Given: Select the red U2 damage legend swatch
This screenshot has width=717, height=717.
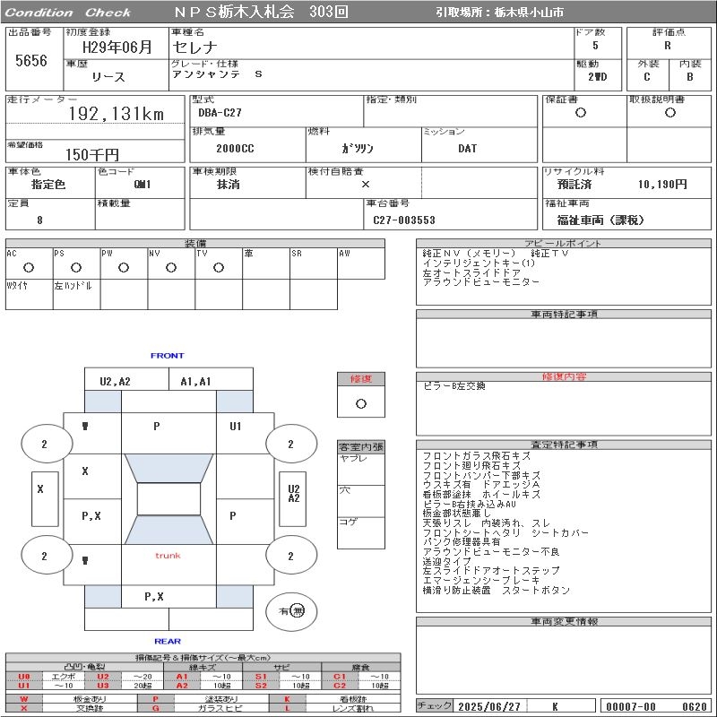Looking at the screenshot, I should coord(103,677).
